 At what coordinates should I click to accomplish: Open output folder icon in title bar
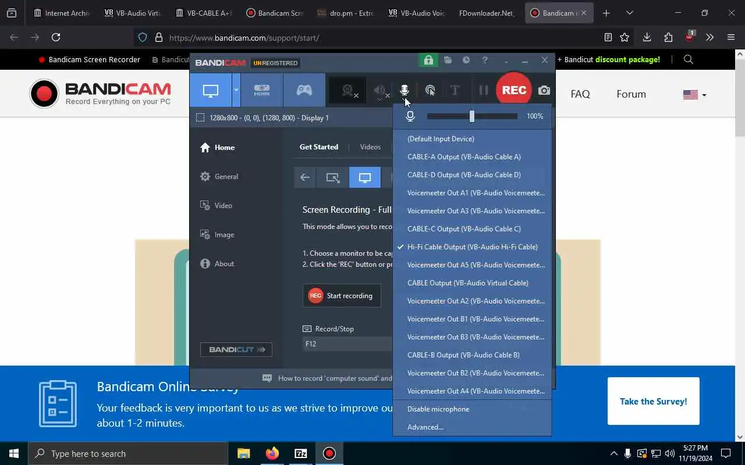pyautogui.click(x=448, y=60)
